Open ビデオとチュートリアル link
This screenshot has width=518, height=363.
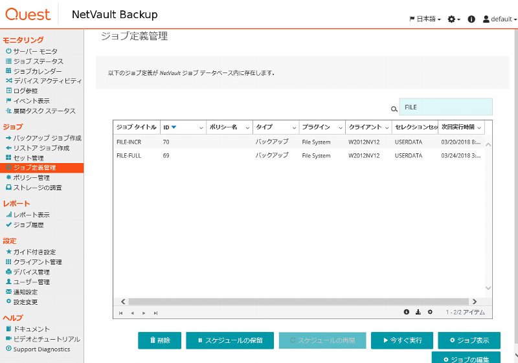click(43, 339)
